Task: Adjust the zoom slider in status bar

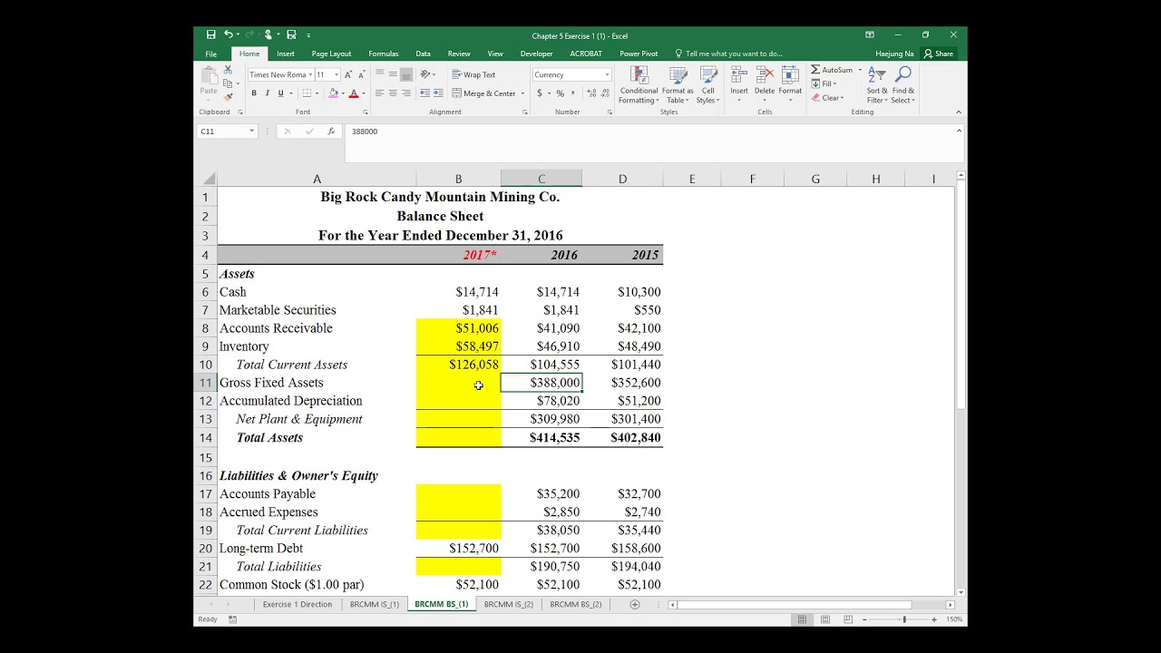Action: pyautogui.click(x=903, y=619)
